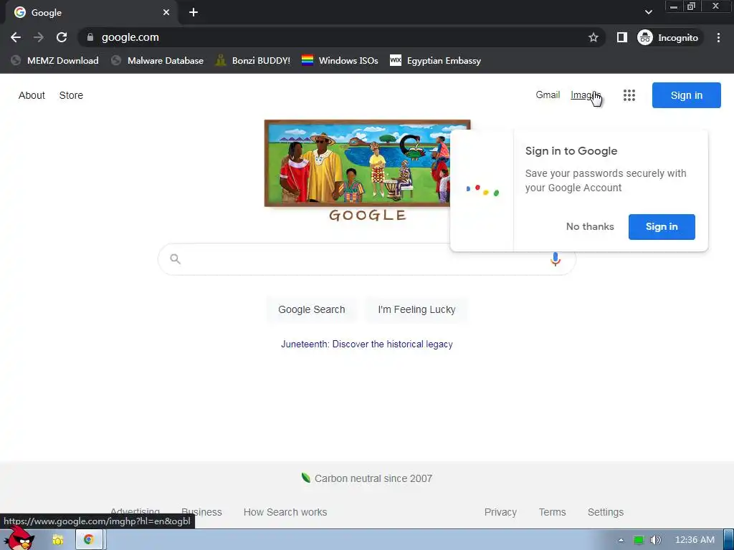Show hidden tray icons arrow
This screenshot has width=734, height=550.
click(x=621, y=540)
